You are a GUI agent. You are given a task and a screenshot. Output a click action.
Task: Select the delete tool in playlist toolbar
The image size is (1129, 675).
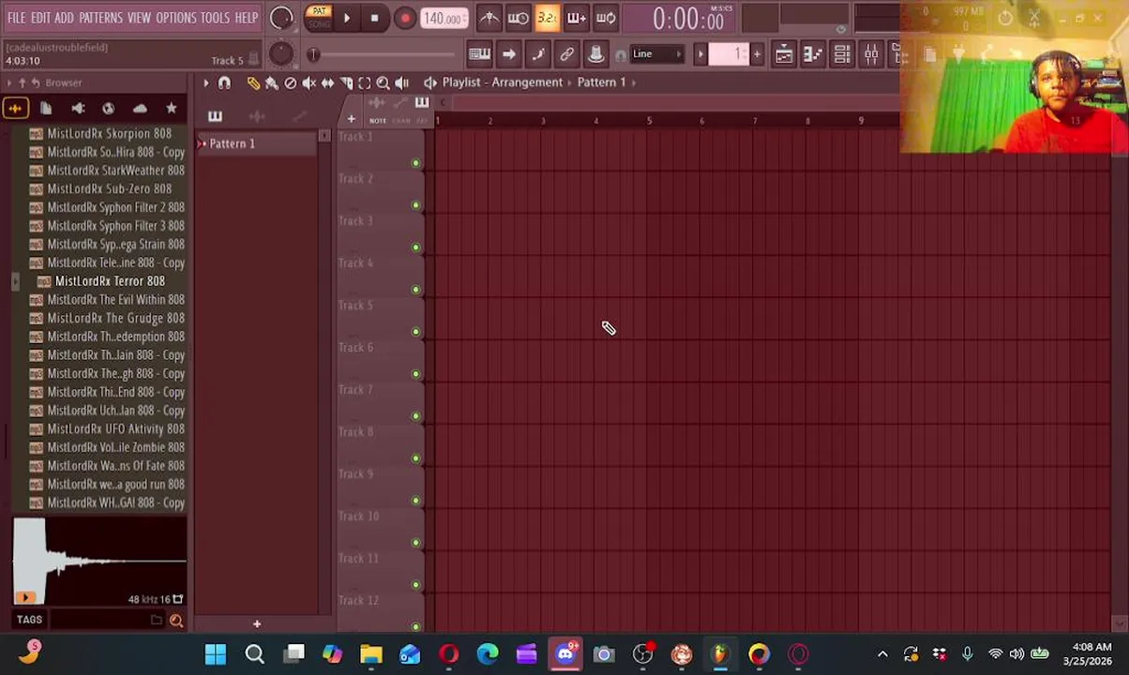pos(291,83)
